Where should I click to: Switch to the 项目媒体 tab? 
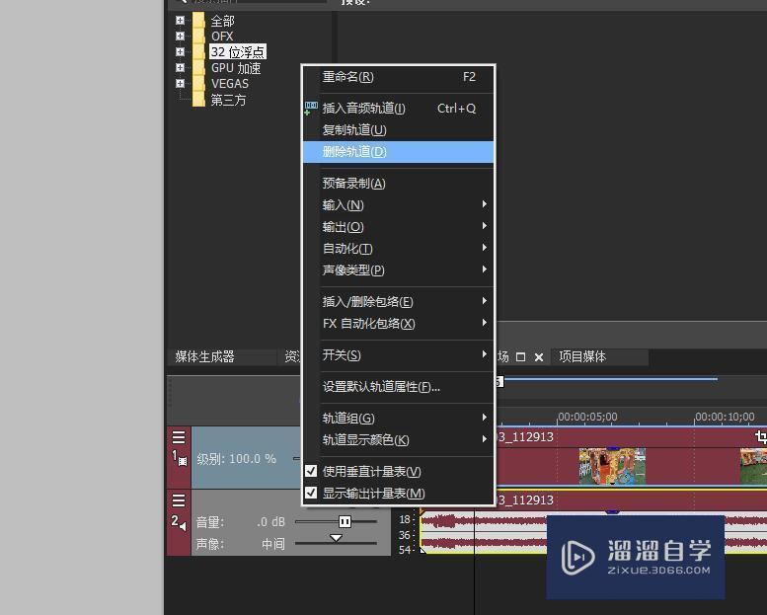click(x=582, y=356)
